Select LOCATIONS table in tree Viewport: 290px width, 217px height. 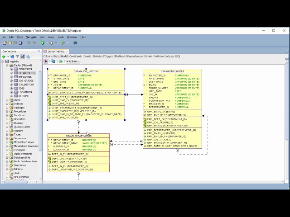click(25, 92)
